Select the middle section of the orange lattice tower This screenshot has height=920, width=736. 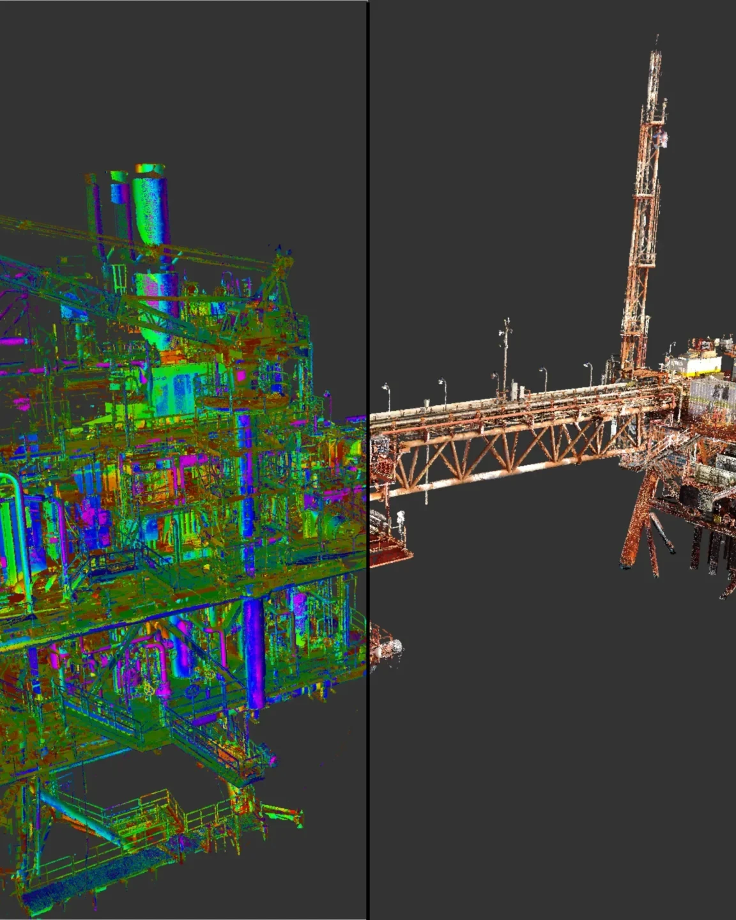[x=644, y=217]
